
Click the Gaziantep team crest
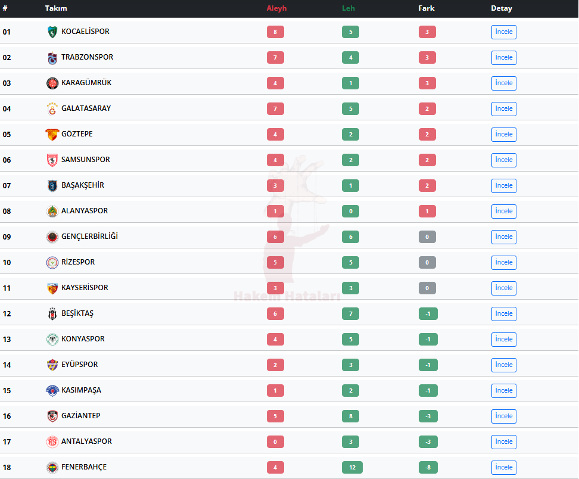[x=52, y=416]
